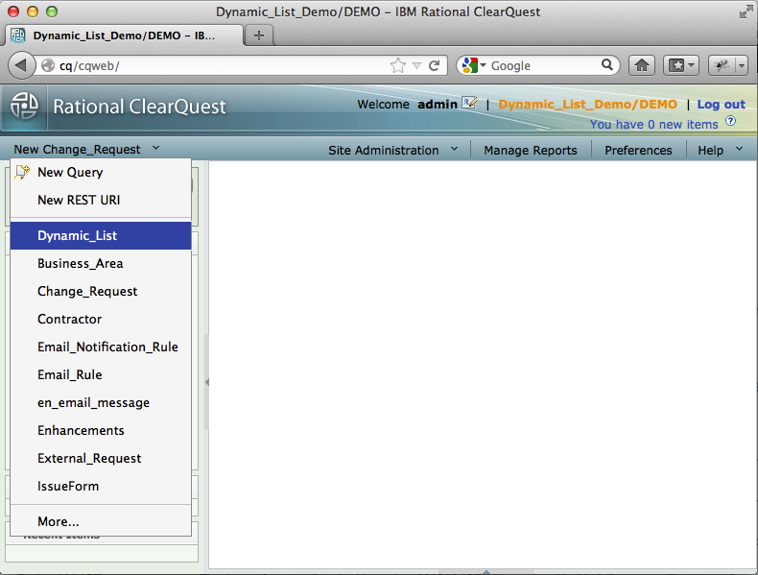This screenshot has width=758, height=575.
Task: Select en_email_message record type
Action: 101,403
